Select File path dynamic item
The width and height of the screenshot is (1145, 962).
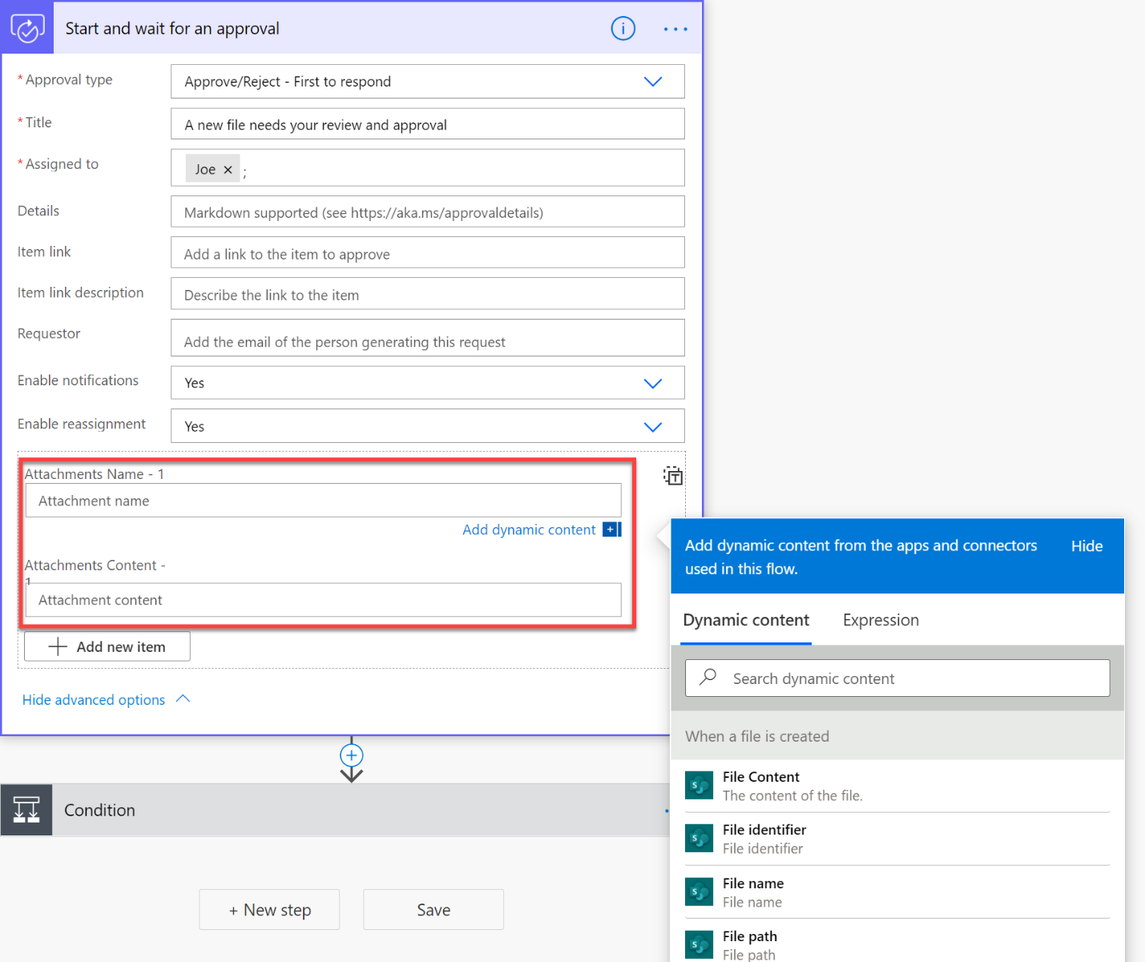(x=897, y=944)
